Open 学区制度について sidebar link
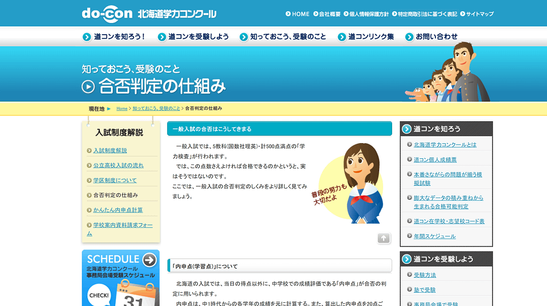 [x=115, y=181]
